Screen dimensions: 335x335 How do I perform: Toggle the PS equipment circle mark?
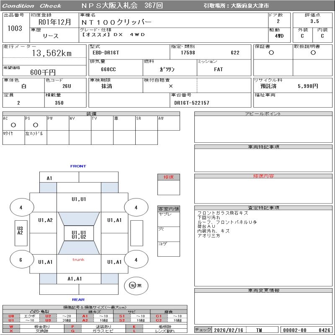(x=36, y=125)
